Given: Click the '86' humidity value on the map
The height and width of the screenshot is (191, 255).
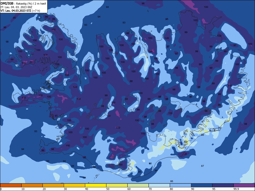Looking at the screenshot, I should click(172, 181).
